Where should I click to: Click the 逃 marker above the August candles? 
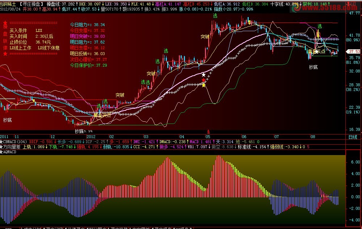point(320,26)
